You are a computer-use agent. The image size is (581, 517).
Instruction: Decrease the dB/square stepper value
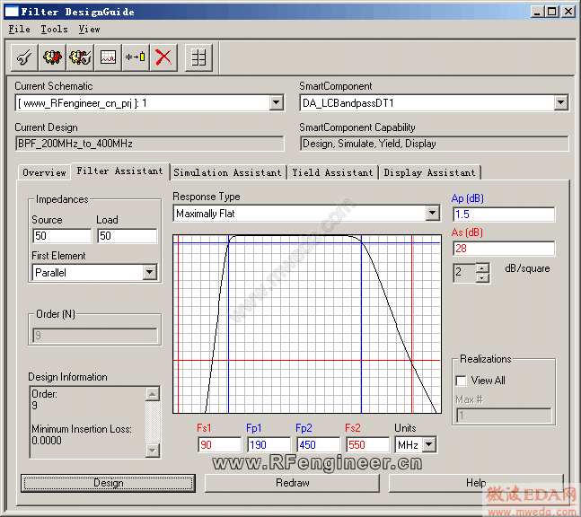pos(482,277)
